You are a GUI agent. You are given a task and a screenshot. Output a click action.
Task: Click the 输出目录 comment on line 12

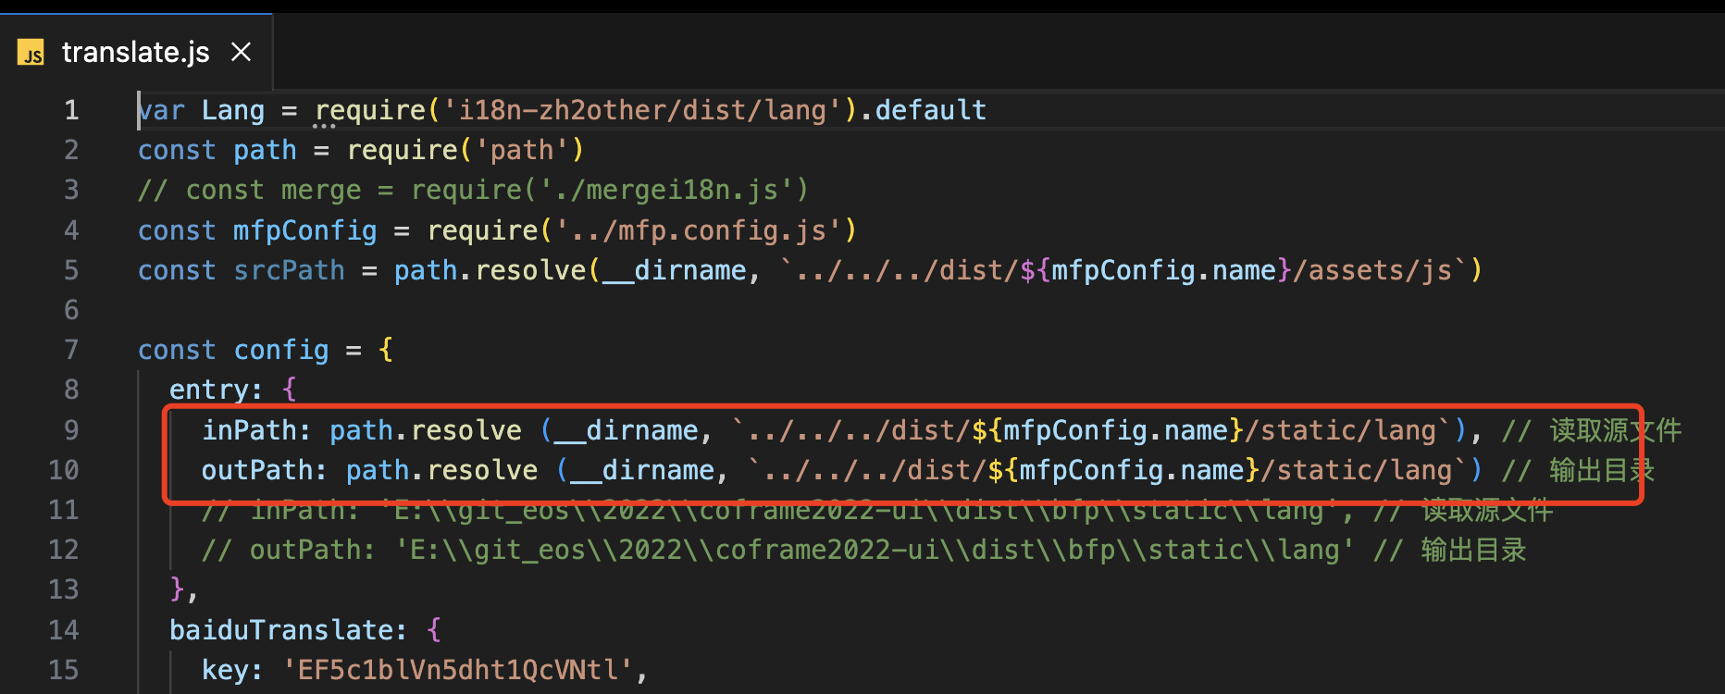pyautogui.click(x=1473, y=551)
